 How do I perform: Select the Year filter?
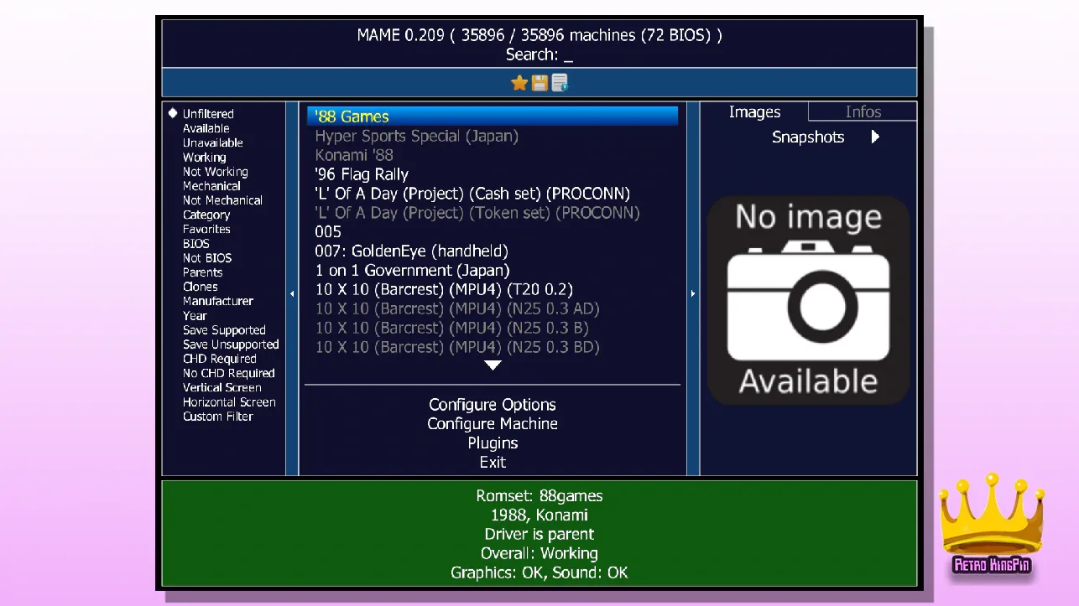click(x=195, y=316)
